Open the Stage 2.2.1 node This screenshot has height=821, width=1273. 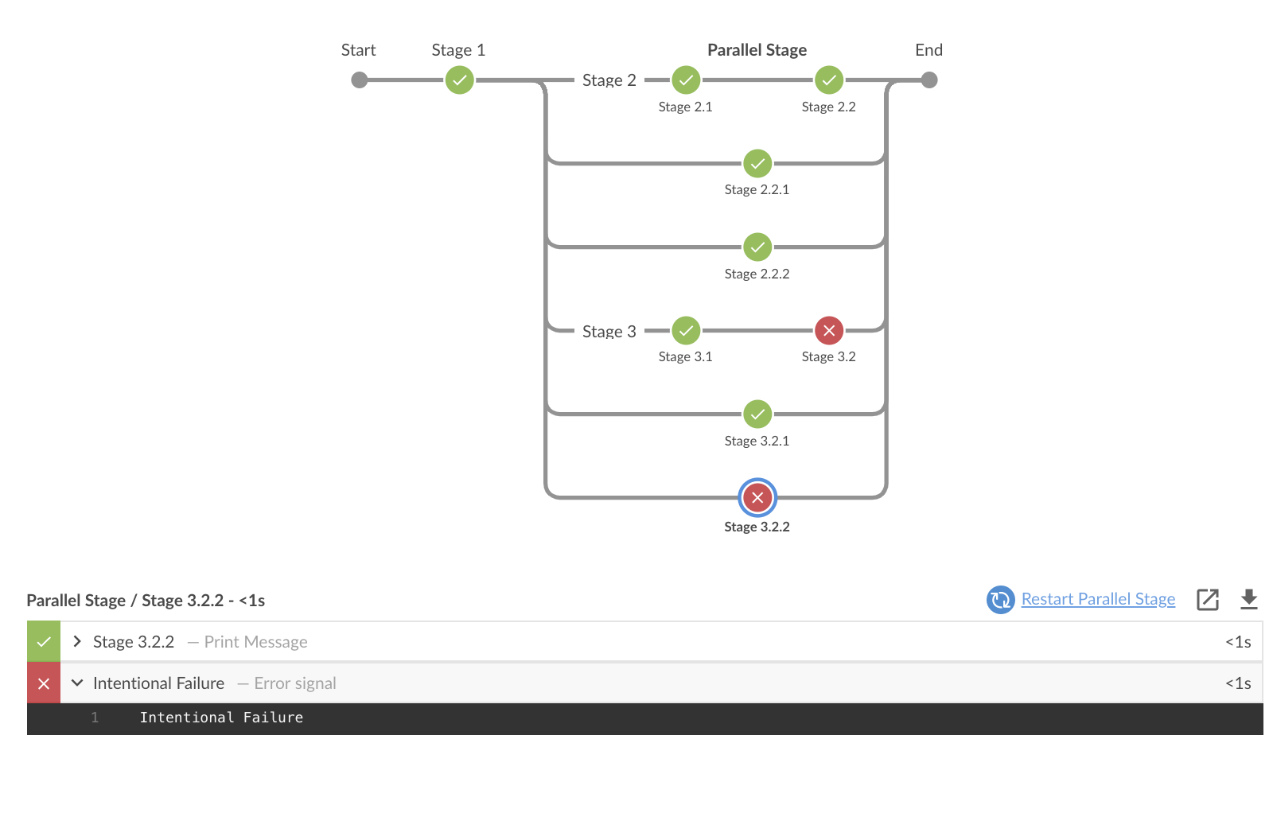(757, 164)
